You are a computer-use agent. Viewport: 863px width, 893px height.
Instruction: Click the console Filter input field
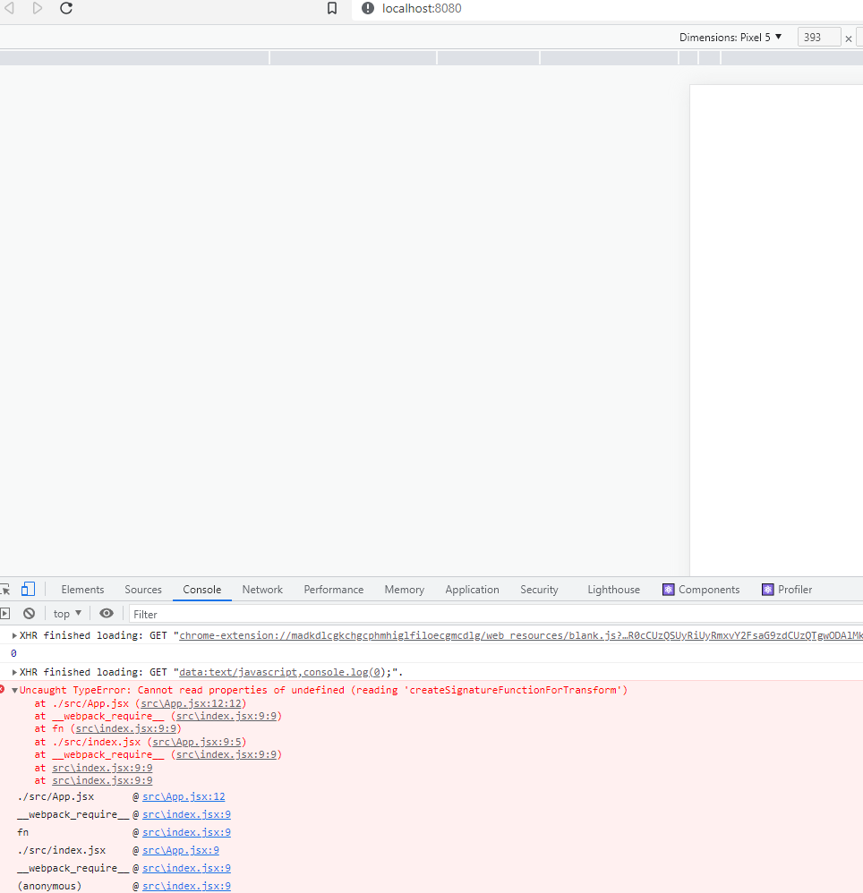179,613
